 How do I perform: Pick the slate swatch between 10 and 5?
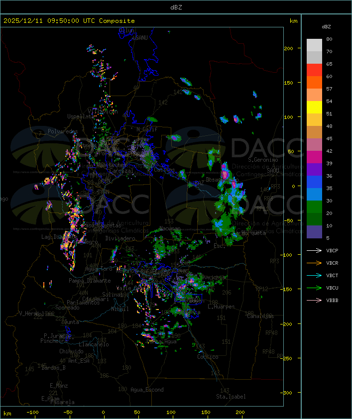click(x=314, y=232)
